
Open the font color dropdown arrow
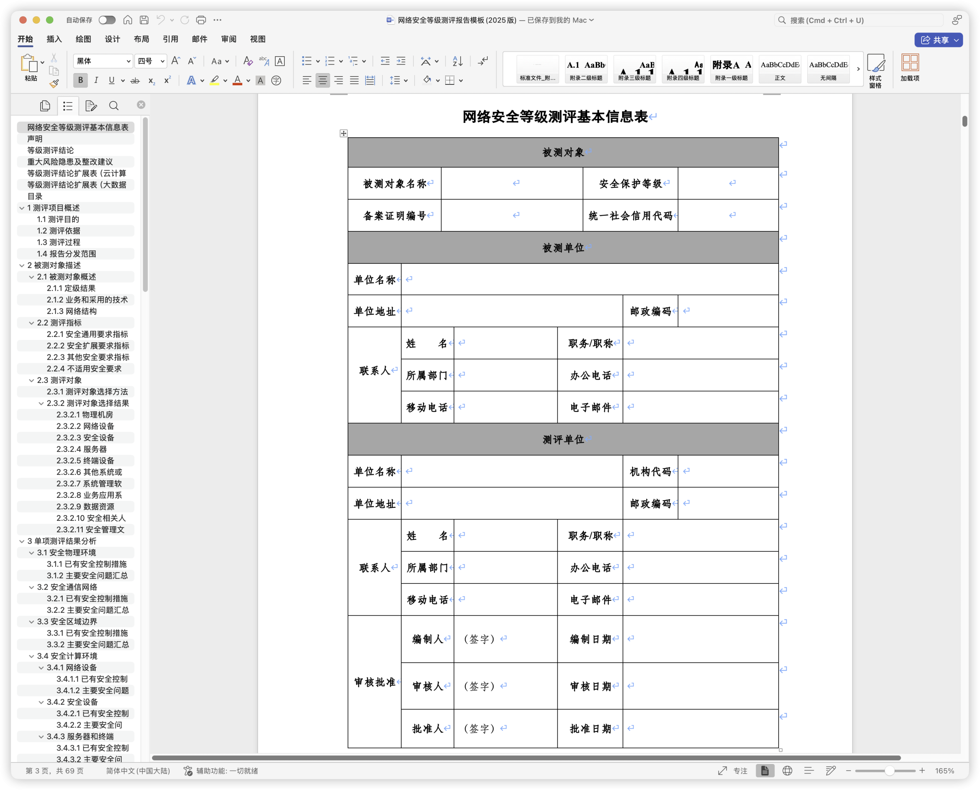click(x=248, y=81)
